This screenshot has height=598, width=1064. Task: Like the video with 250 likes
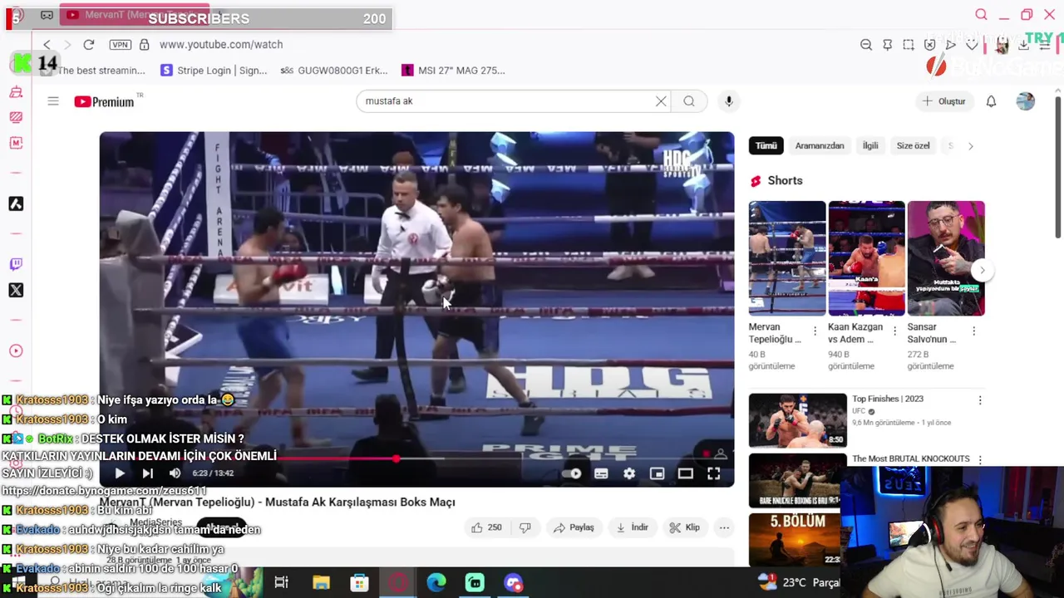(x=486, y=527)
